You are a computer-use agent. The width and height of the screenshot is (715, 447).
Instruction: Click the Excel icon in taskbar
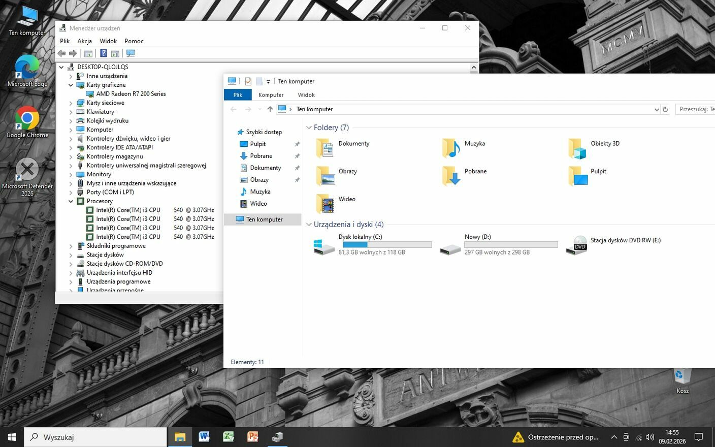229,437
